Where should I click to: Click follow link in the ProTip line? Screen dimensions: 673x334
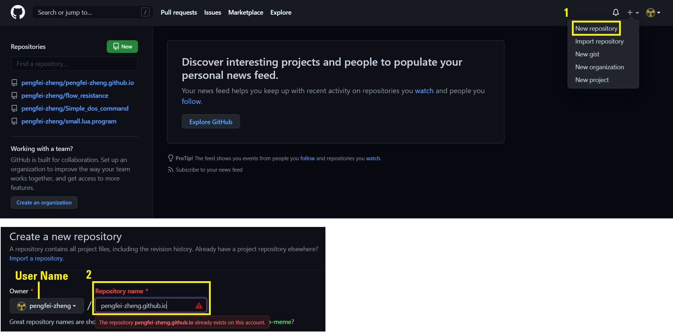click(x=308, y=158)
